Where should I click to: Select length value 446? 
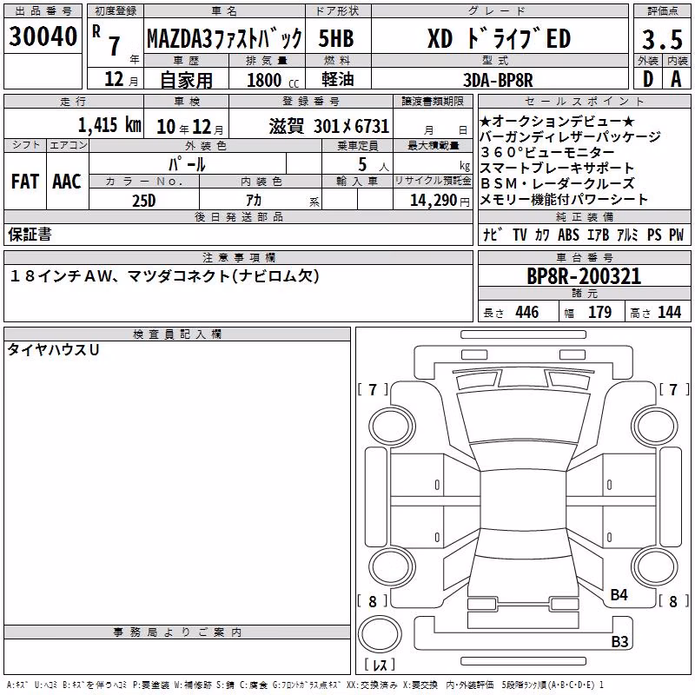pyautogui.click(x=527, y=312)
